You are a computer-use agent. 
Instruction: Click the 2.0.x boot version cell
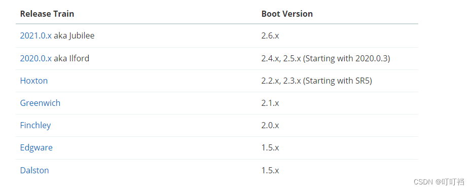coord(270,125)
